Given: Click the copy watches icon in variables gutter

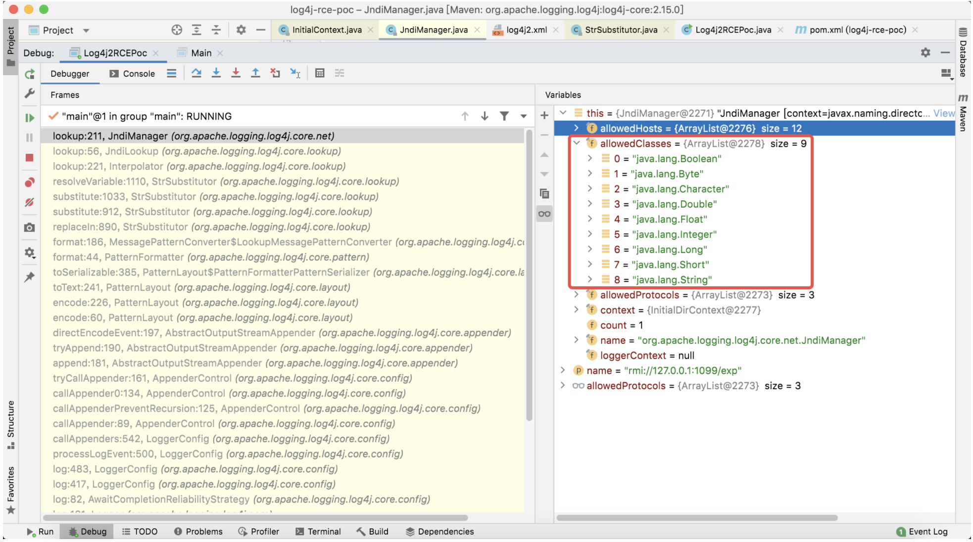Looking at the screenshot, I should 544,194.
